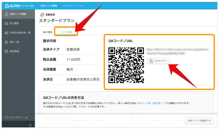
Task: Click the 定期決済 payment type value
Action: (73, 49)
